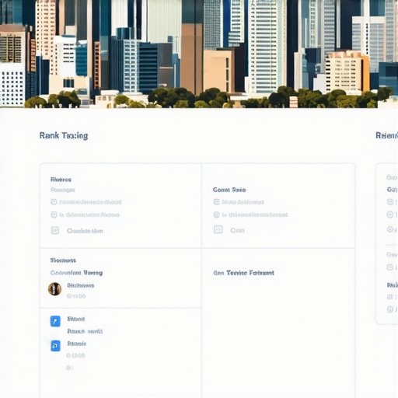Click the name text beside the round avatar
Screen dimensions: 398x398
(81, 285)
